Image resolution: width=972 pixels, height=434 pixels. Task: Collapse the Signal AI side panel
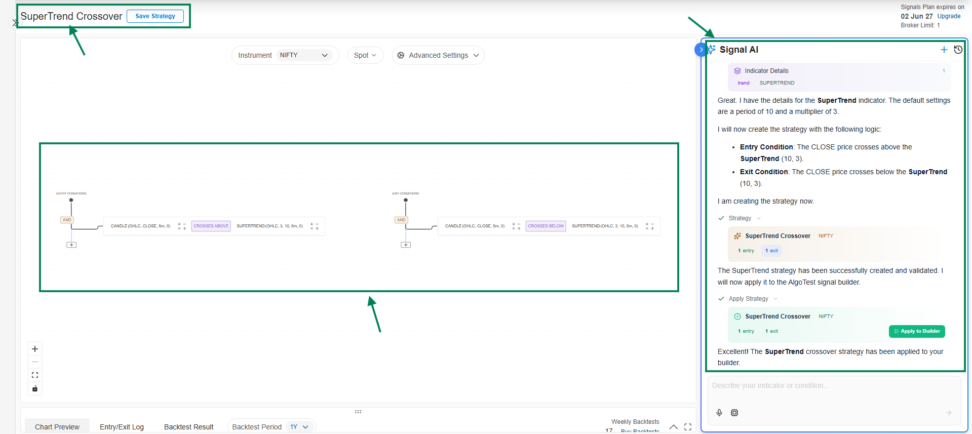pos(701,50)
